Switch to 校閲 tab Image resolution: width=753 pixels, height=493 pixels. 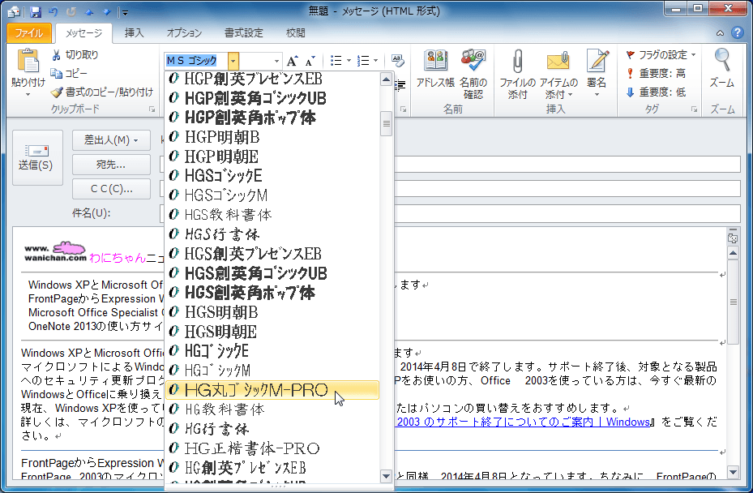(x=295, y=32)
